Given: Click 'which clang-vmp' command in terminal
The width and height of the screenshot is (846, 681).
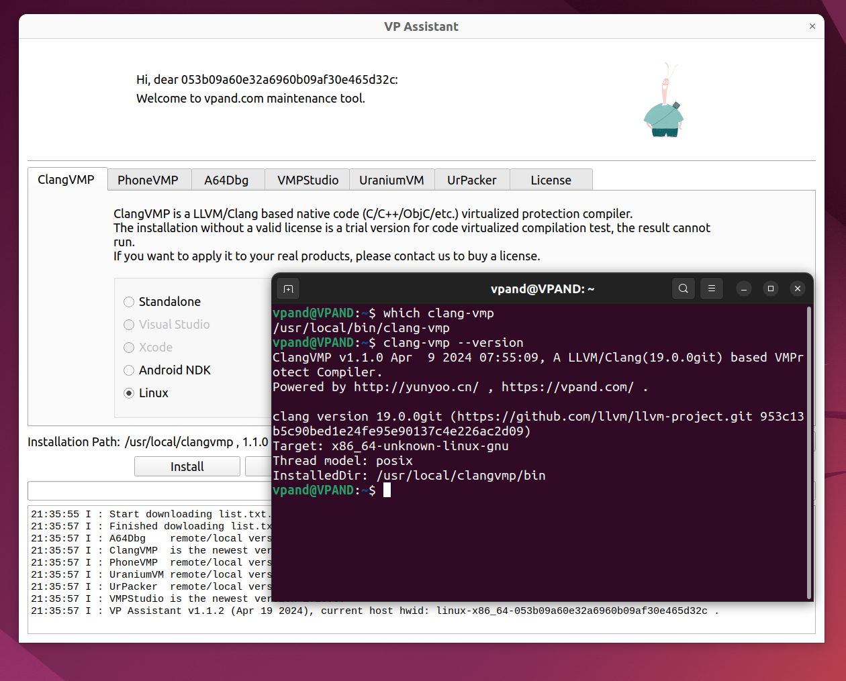Looking at the screenshot, I should tap(438, 313).
